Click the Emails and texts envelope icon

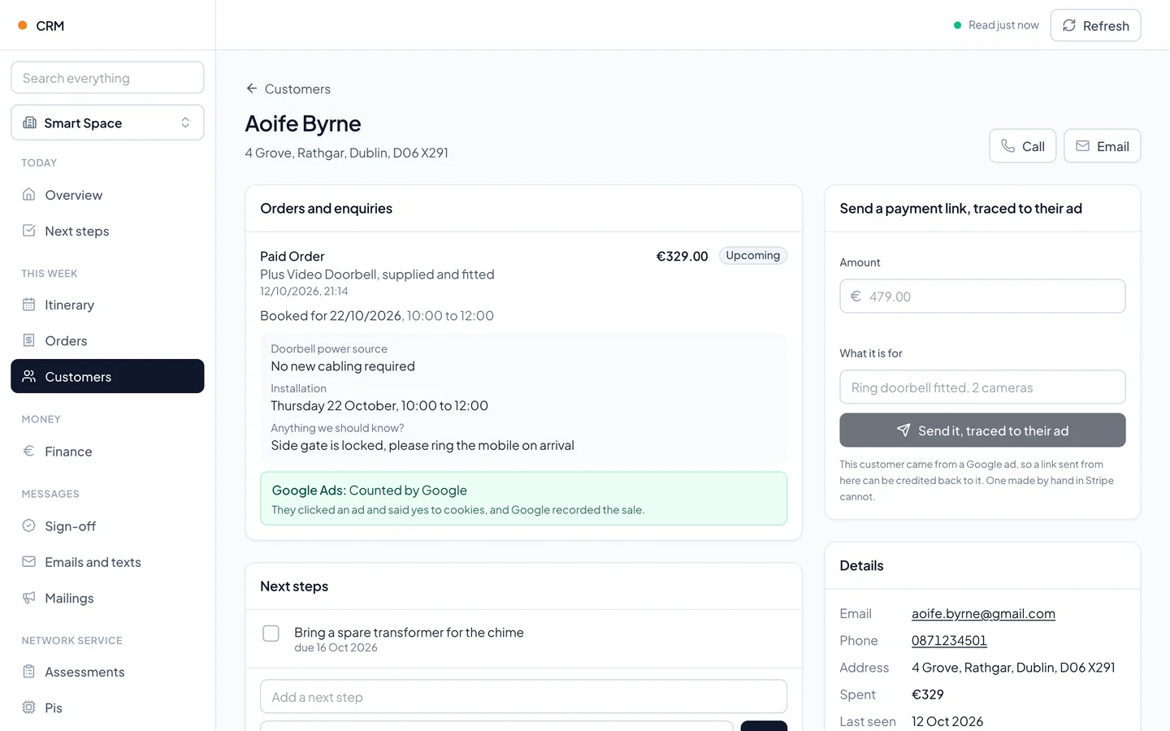pos(29,561)
